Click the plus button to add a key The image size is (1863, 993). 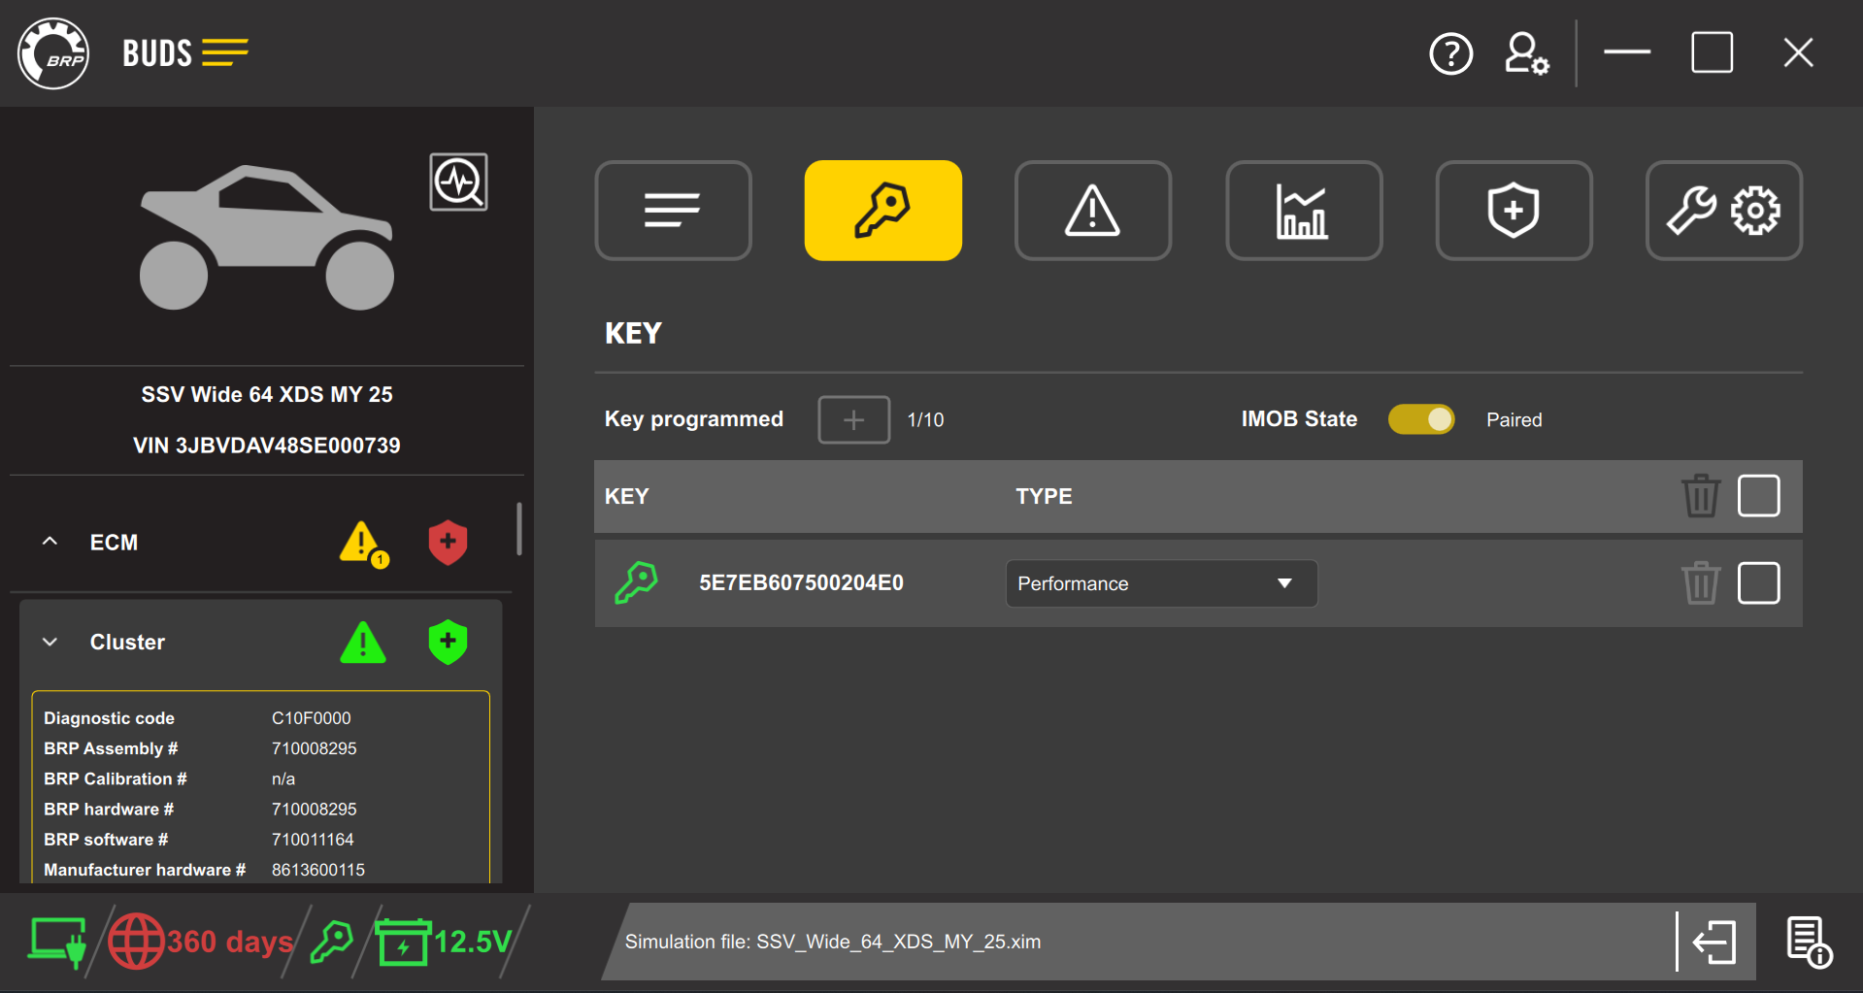(852, 419)
